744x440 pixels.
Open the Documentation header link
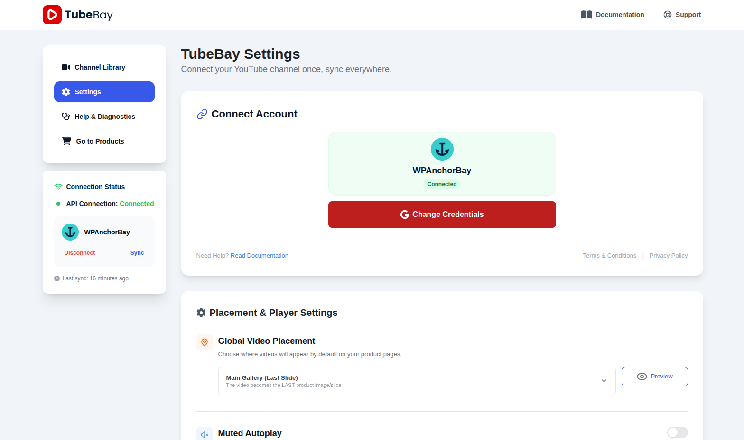coord(613,15)
